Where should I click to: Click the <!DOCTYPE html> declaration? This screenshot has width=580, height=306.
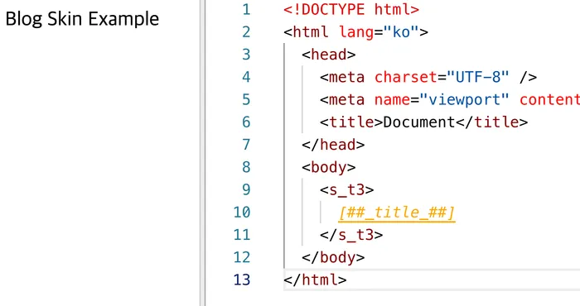(x=351, y=9)
